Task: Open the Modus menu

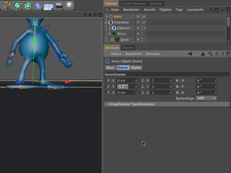Action: click(x=116, y=54)
